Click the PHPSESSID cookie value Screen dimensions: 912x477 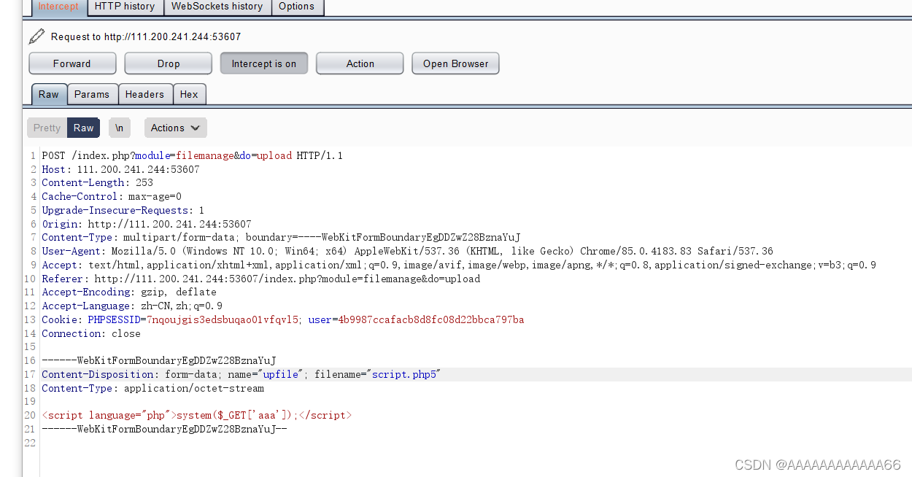pyautogui.click(x=223, y=319)
